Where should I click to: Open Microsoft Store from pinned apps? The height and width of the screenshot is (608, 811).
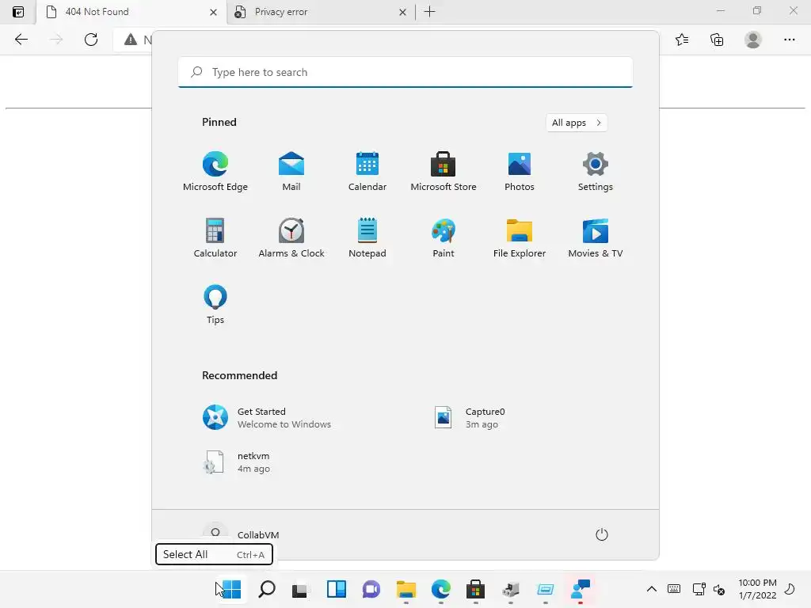[444, 171]
